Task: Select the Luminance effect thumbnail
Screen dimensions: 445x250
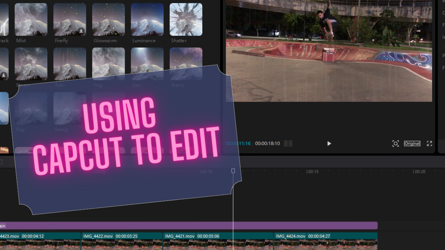Action: tap(147, 19)
